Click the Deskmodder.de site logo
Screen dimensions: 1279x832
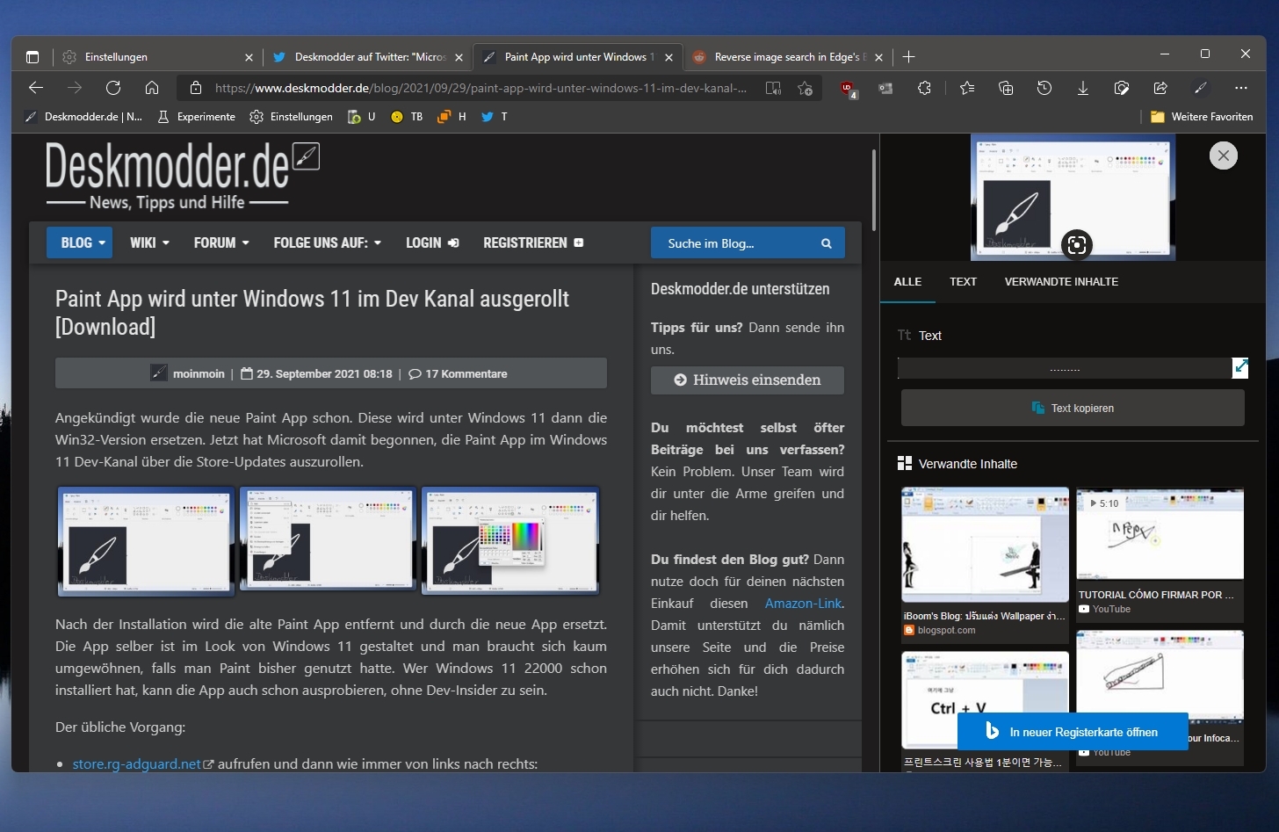[x=183, y=177]
